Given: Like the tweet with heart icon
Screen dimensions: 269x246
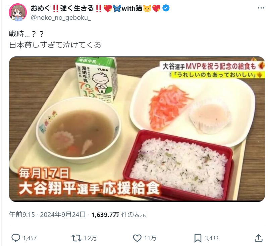Looking at the screenshot, I should [137, 238].
